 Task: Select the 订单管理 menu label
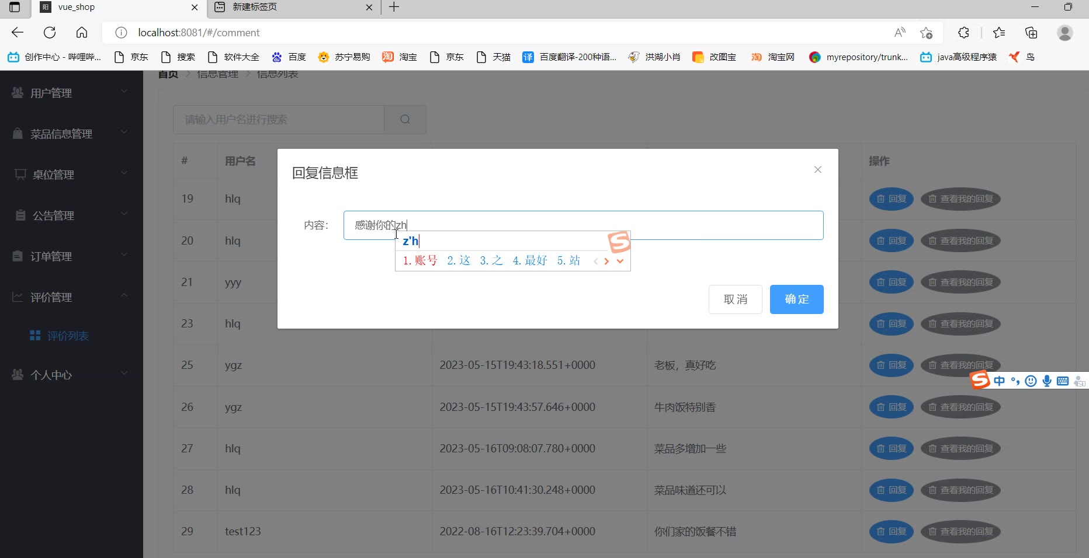coord(51,257)
